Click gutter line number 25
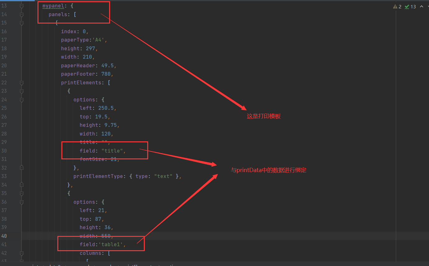The width and height of the screenshot is (429, 266). click(4, 108)
